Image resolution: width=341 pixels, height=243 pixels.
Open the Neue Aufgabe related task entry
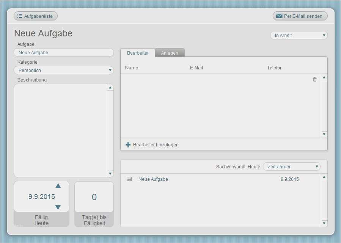(153, 179)
